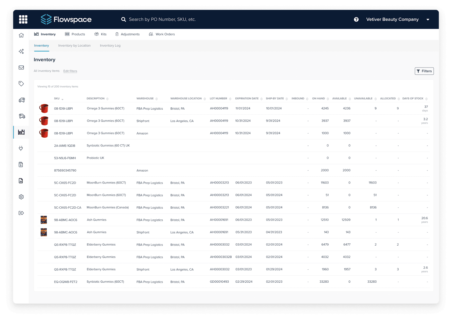Screen dimensions: 452x320
Task: Sort by Ship-By Date column
Action: (x=287, y=99)
